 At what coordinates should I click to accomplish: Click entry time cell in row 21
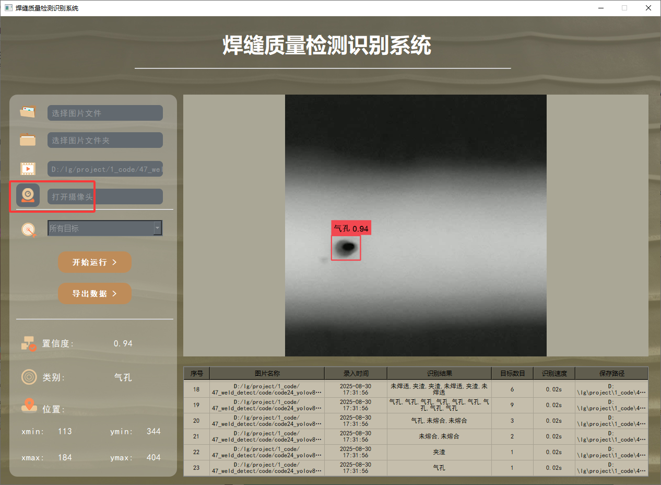[356, 436]
